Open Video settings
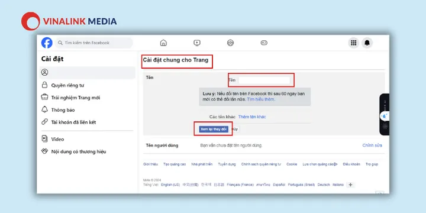The width and height of the screenshot is (426, 213). coord(57,139)
